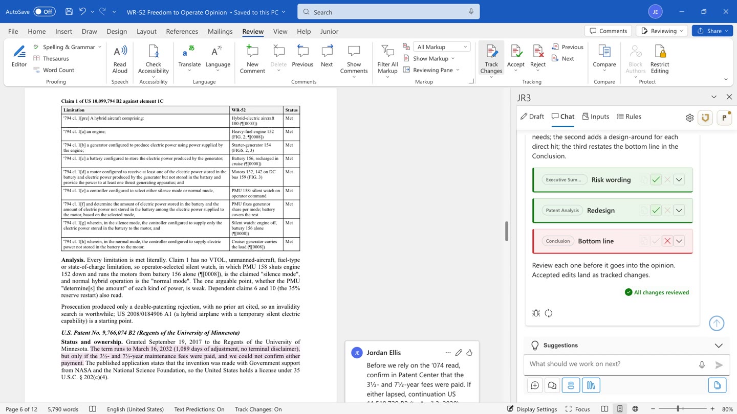Toggle AutoSave switch
The image size is (737, 414).
point(45,12)
